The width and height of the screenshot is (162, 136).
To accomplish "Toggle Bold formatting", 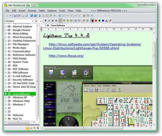I will pos(46,21).
